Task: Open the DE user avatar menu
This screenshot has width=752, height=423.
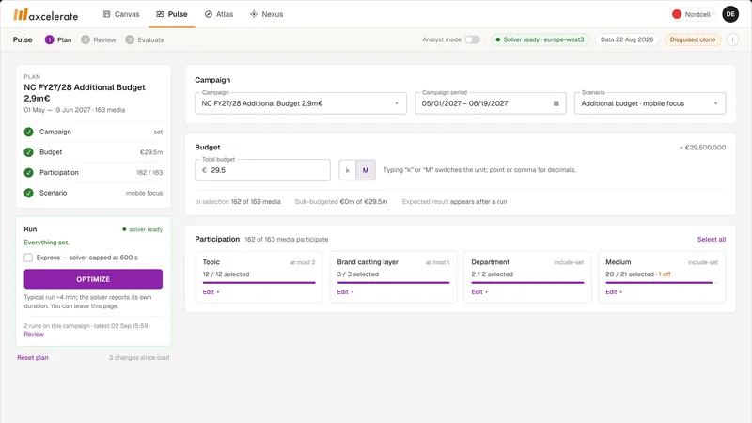Action: coord(730,14)
